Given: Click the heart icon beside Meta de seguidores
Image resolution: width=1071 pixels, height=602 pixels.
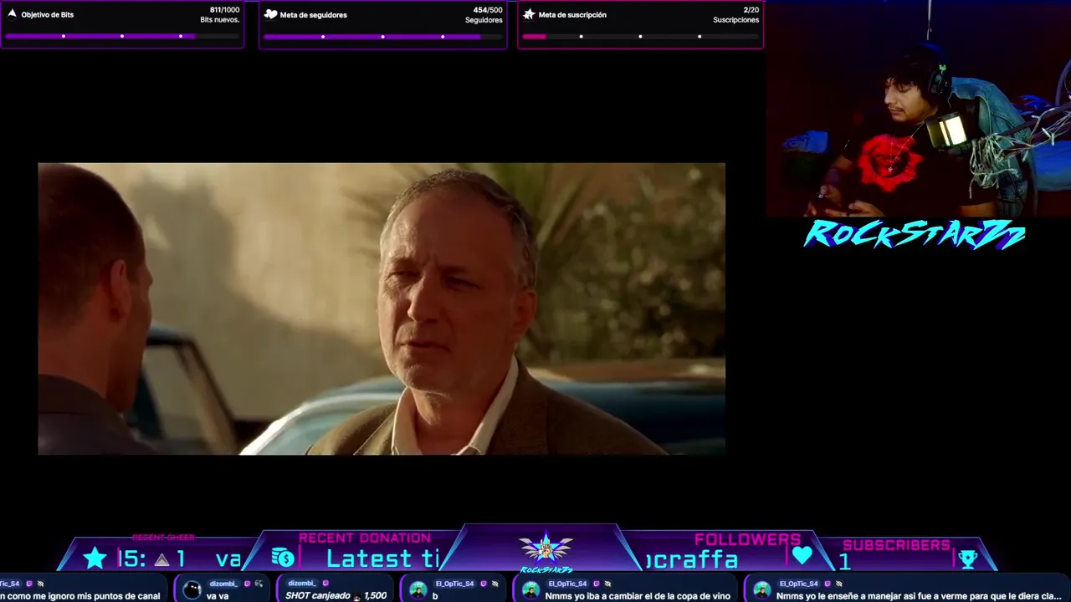Looking at the screenshot, I should point(270,14).
